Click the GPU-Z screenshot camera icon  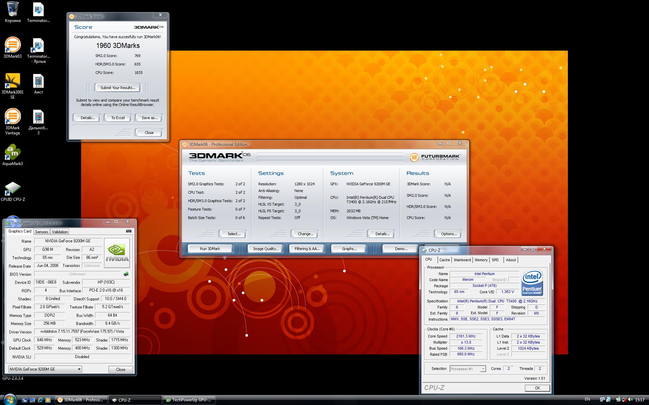[129, 231]
